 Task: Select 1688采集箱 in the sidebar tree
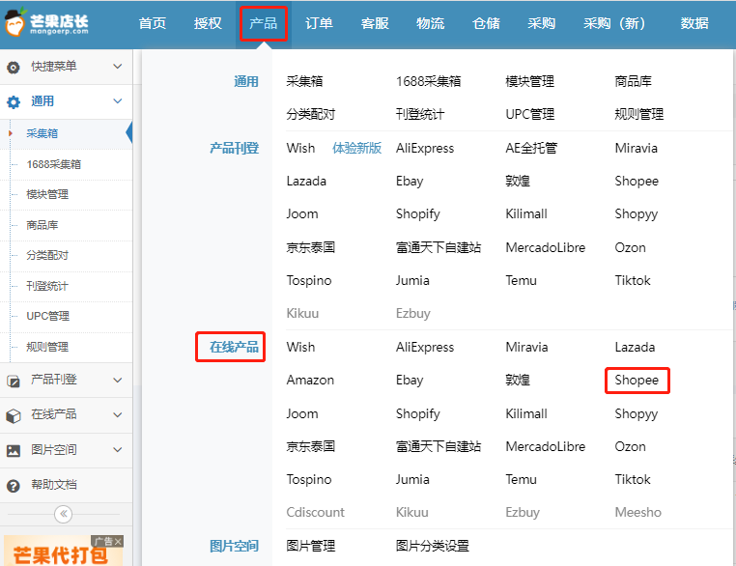coord(53,164)
